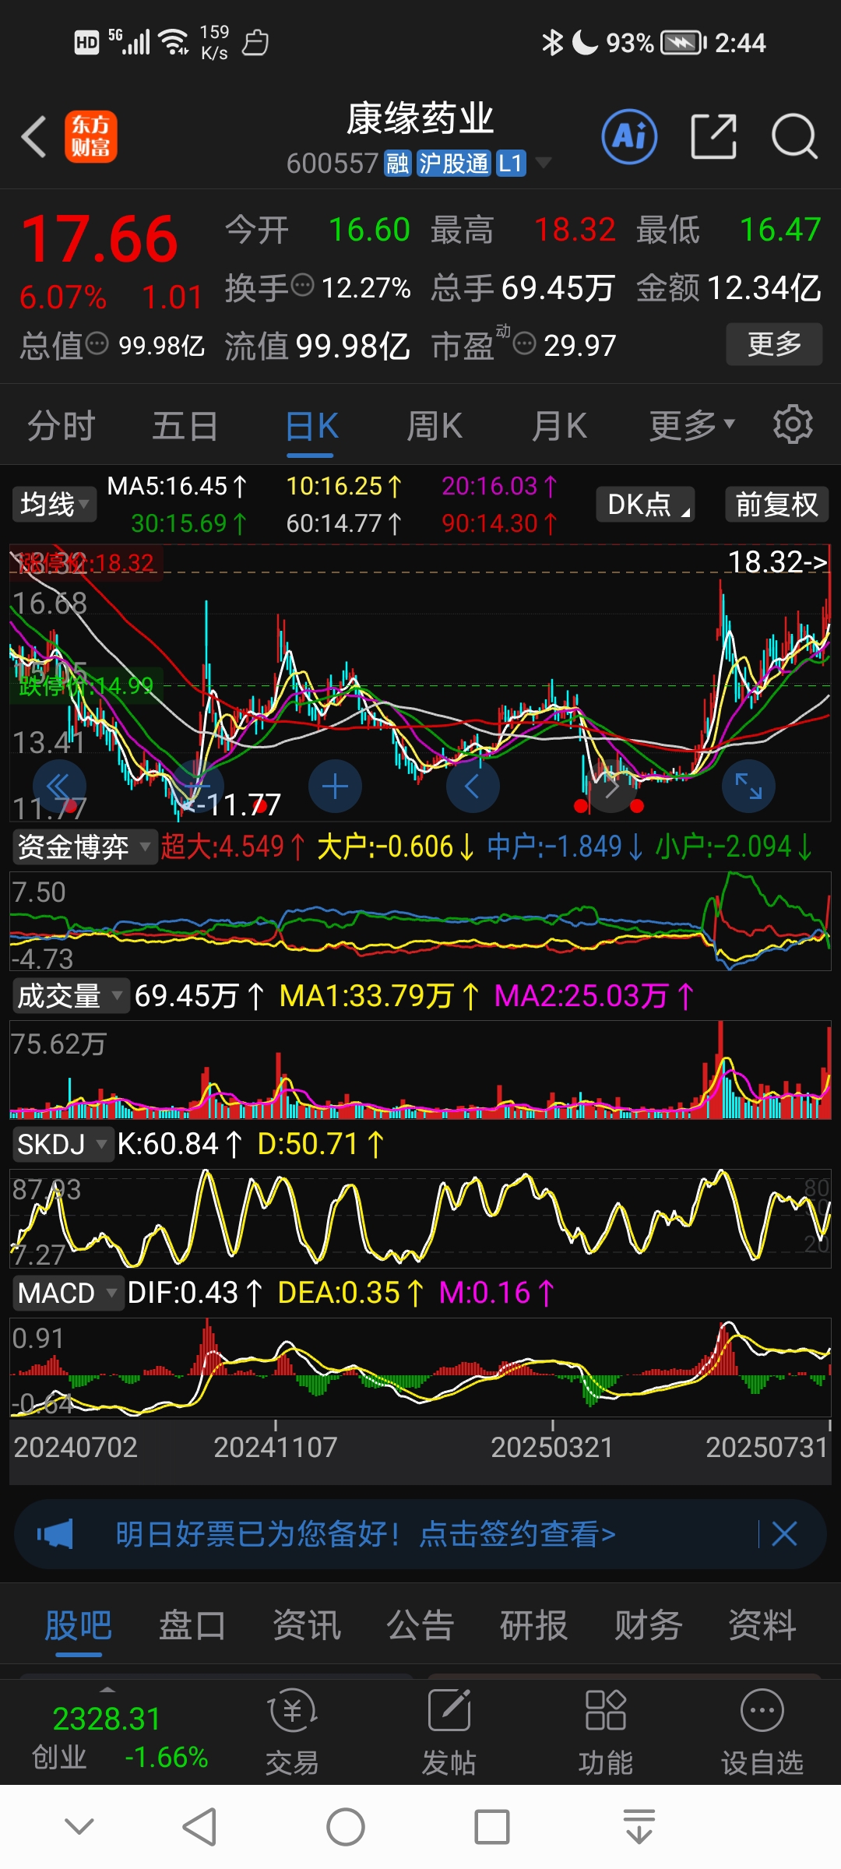Tap 设自选 add to watchlist
The width and height of the screenshot is (841, 1869).
pos(762,1731)
